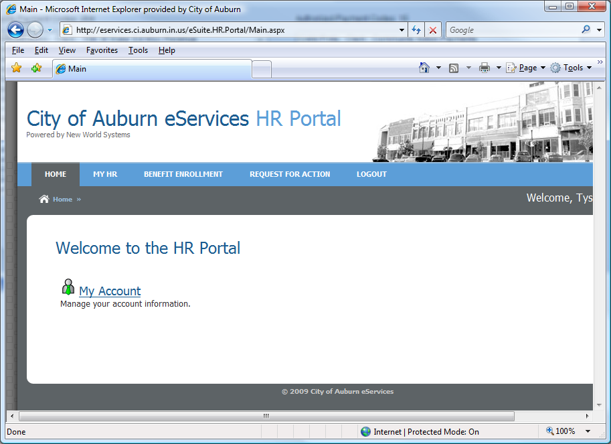
Task: Click the Google search box
Action: click(x=513, y=30)
